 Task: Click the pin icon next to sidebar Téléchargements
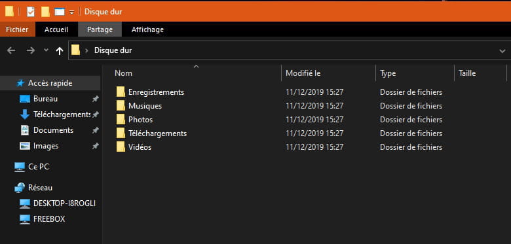click(95, 114)
